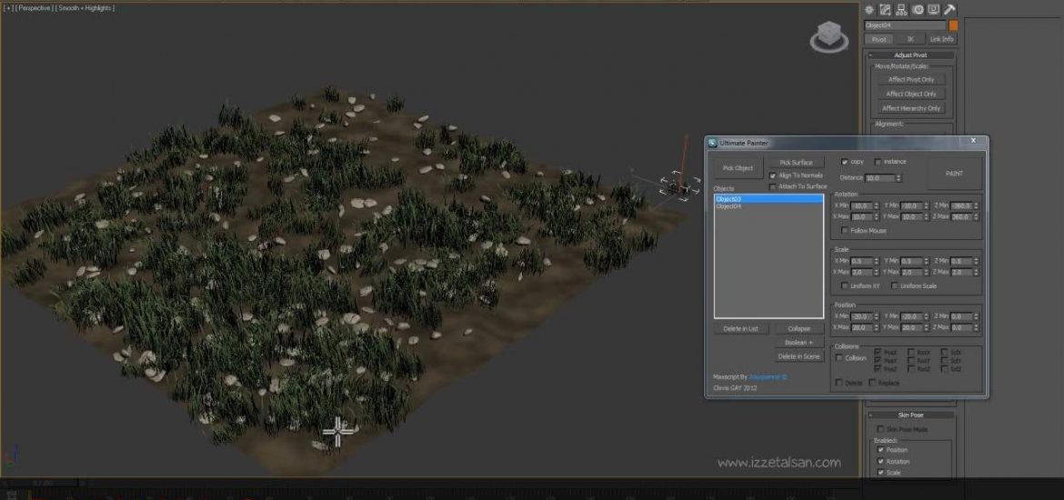Disable the Align To Normals checkbox
Screen dimensions: 1064x500
[773, 175]
